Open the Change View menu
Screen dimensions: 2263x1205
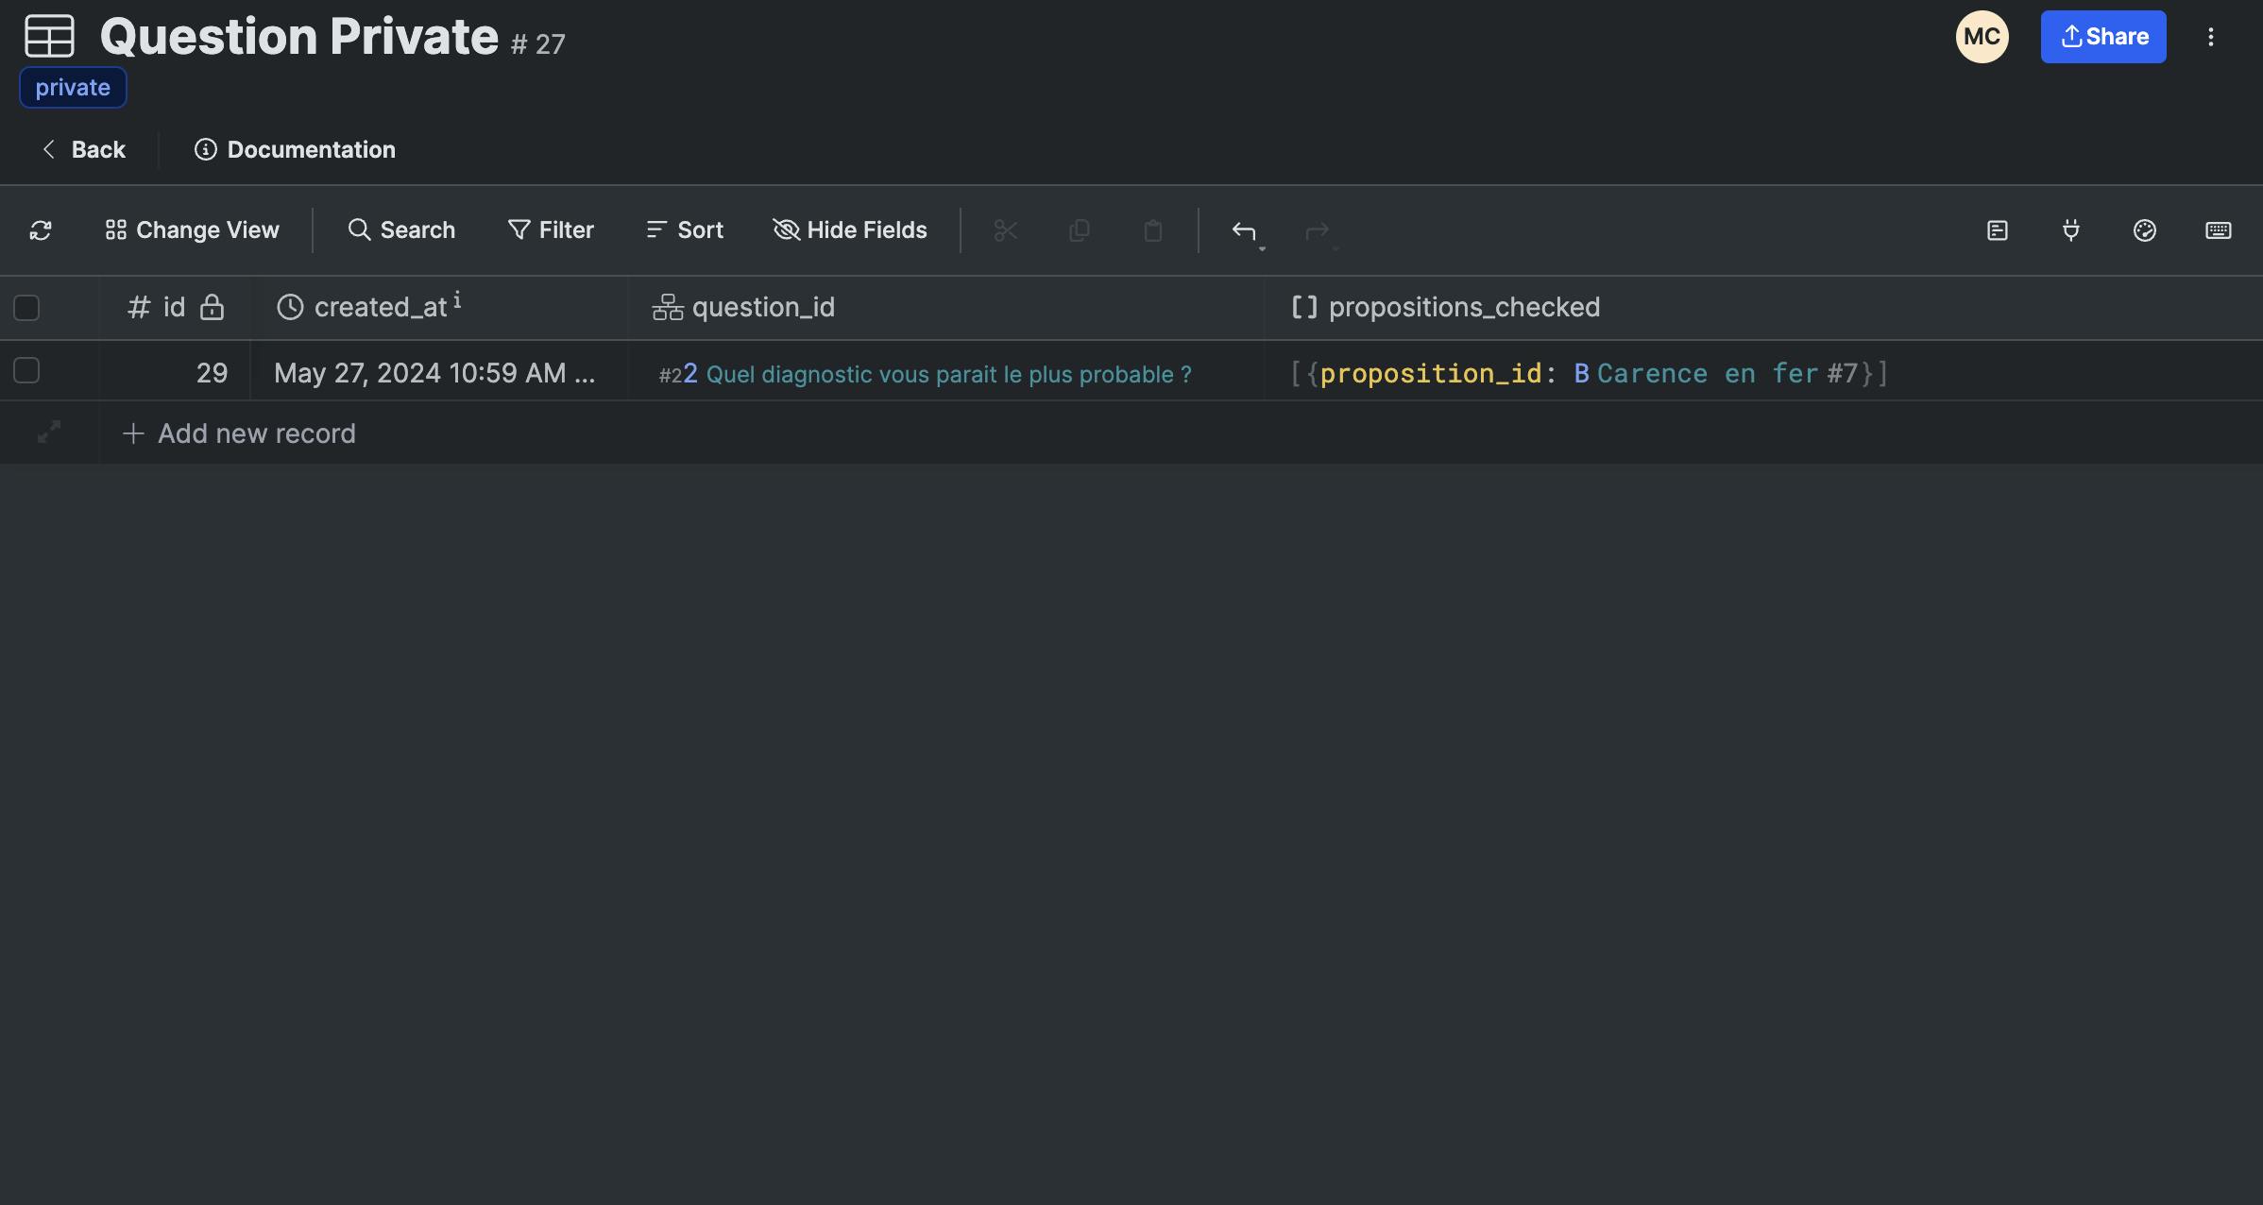tap(192, 230)
